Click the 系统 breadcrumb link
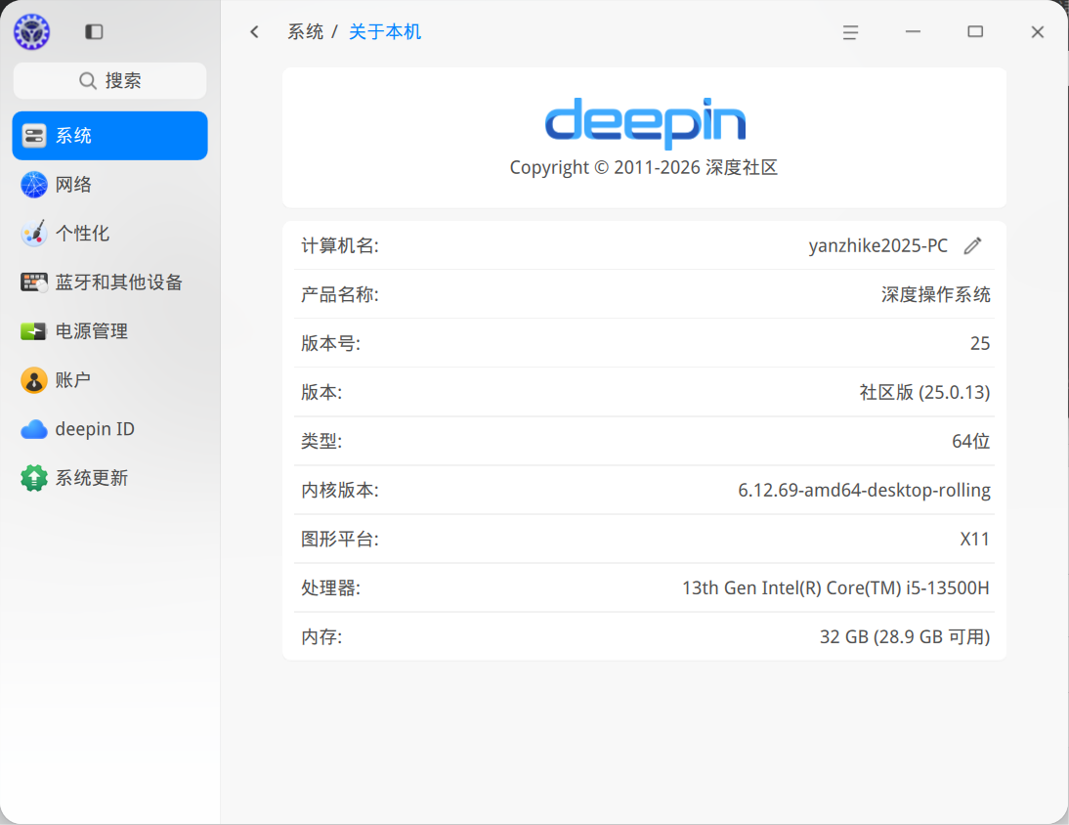This screenshot has width=1069, height=825. tap(305, 32)
